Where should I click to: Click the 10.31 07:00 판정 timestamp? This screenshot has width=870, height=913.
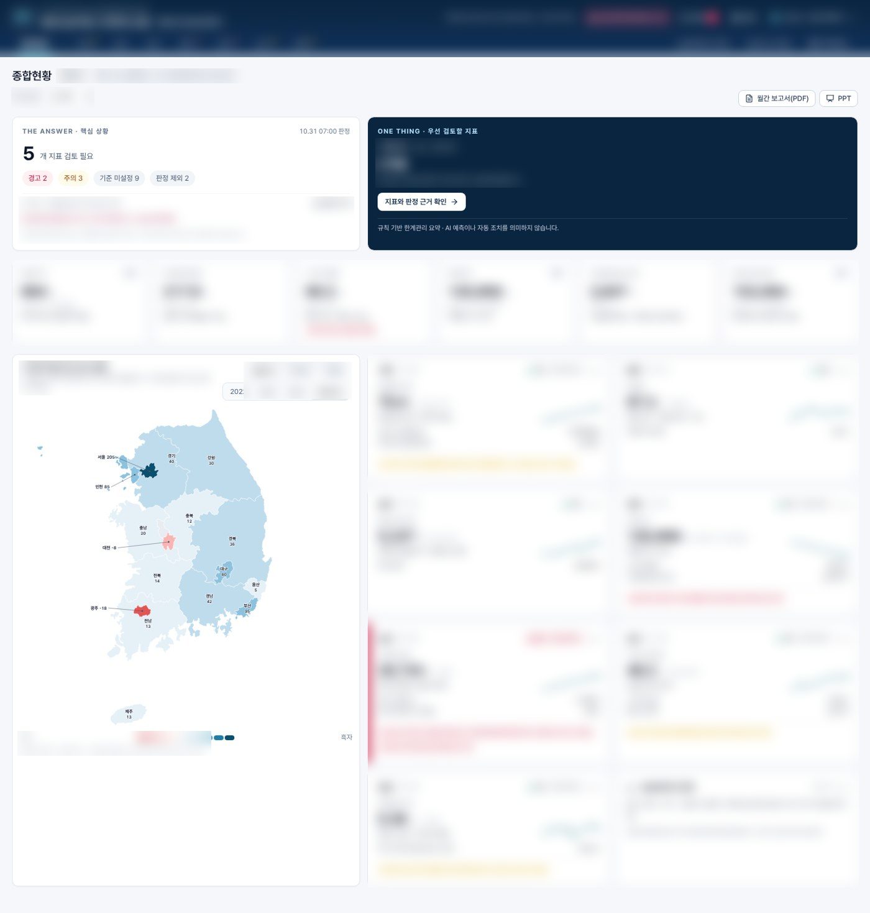click(324, 131)
